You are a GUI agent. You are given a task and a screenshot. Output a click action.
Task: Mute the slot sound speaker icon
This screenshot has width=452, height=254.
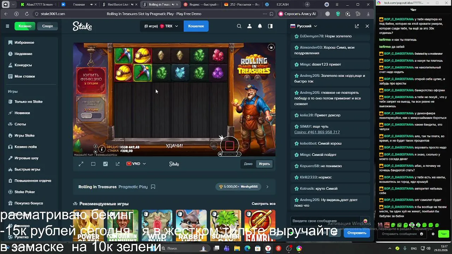pyautogui.click(x=95, y=151)
